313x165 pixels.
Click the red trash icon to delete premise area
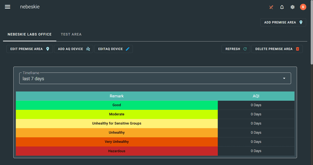[298, 49]
